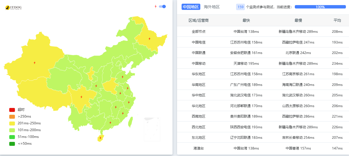Switch to the 海外地区 tab
The width and height of the screenshot is (349, 156).
pos(212,7)
